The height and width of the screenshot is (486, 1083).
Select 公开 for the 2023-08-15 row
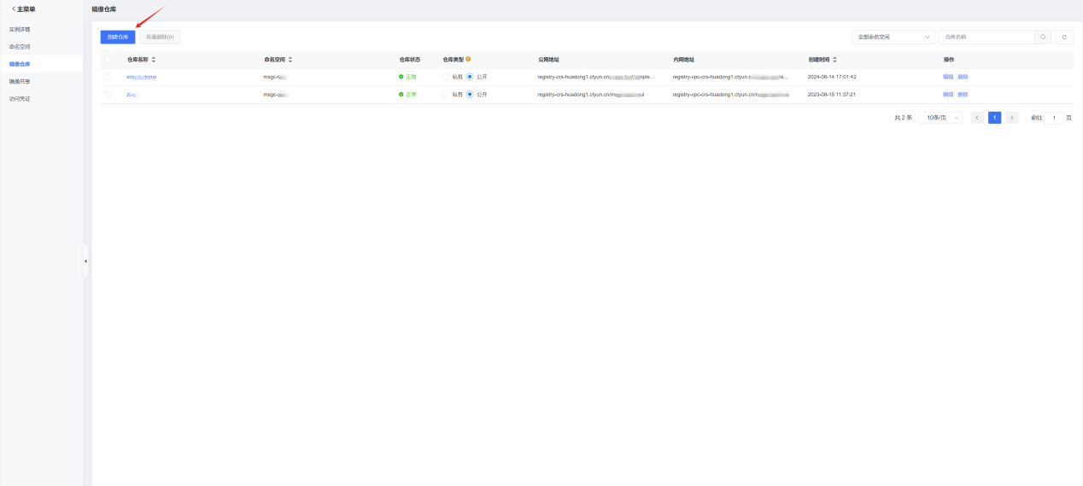click(470, 95)
